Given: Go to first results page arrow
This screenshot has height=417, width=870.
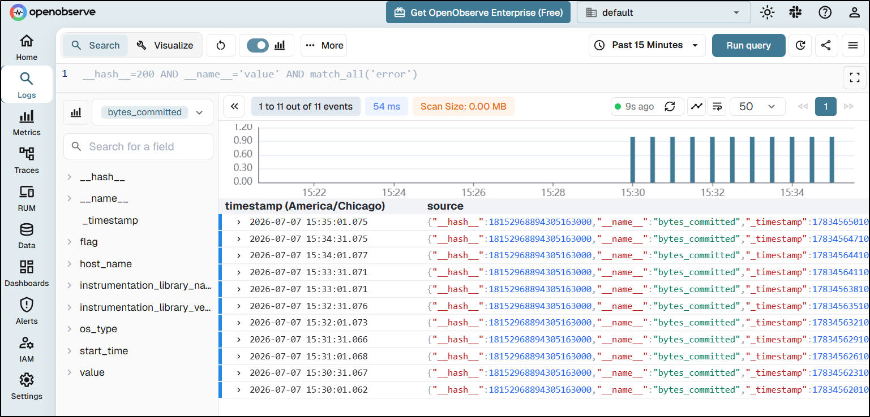Looking at the screenshot, I should 802,106.
